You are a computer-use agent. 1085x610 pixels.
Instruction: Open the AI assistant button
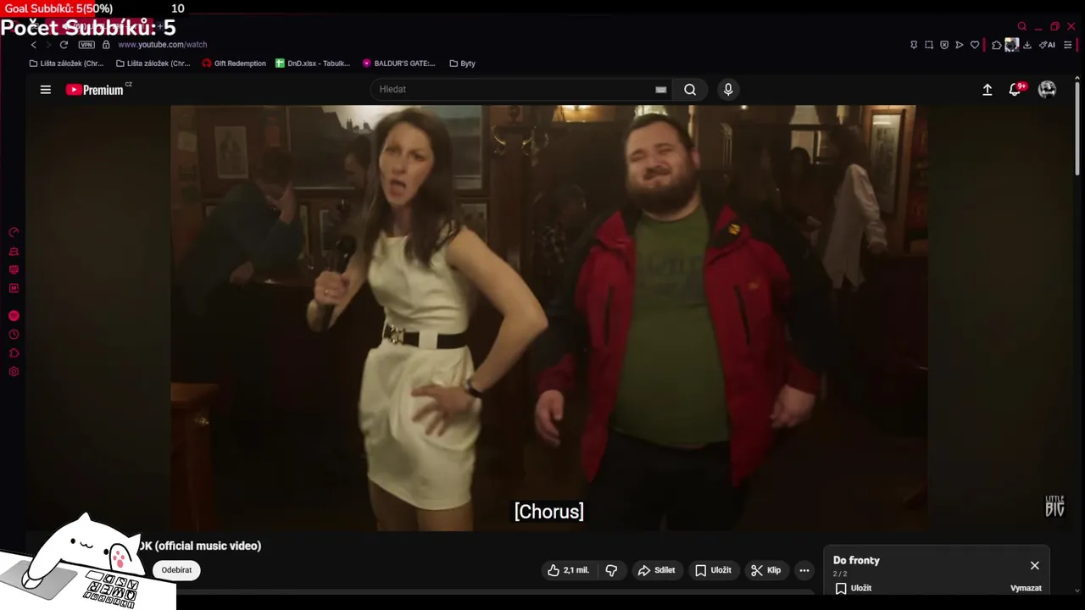pyautogui.click(x=1048, y=45)
